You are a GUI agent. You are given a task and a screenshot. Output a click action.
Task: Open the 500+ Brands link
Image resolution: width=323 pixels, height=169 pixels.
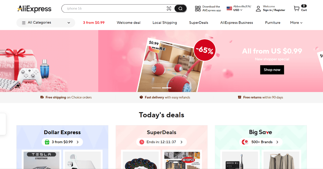(261, 142)
